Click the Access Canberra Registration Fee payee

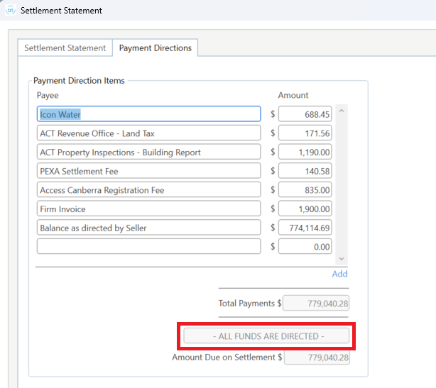pyautogui.click(x=148, y=190)
